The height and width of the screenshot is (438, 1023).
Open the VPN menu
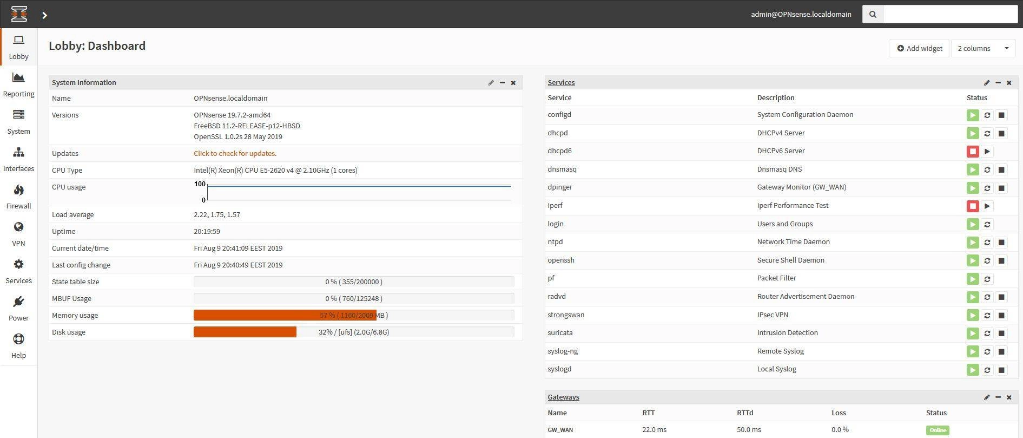[18, 234]
